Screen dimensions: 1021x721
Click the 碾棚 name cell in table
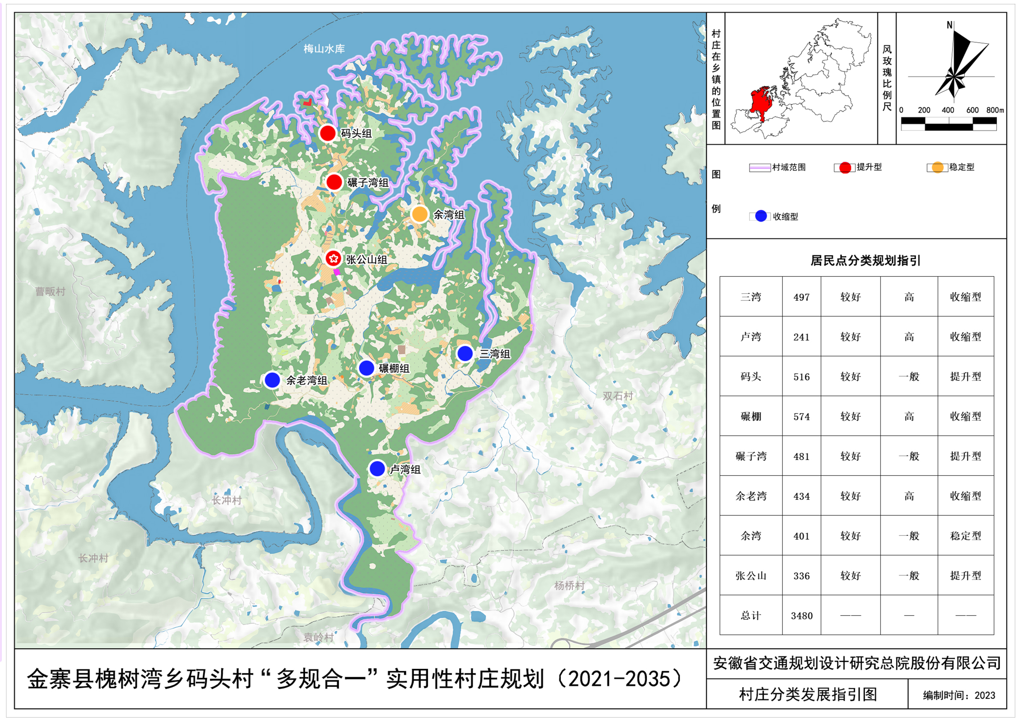click(x=750, y=416)
